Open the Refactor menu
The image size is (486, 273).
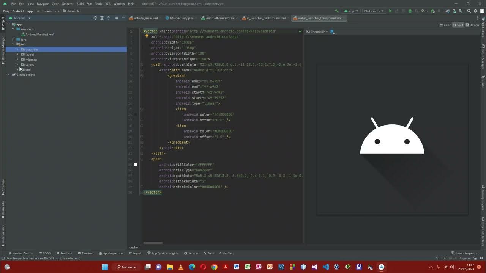tap(68, 4)
